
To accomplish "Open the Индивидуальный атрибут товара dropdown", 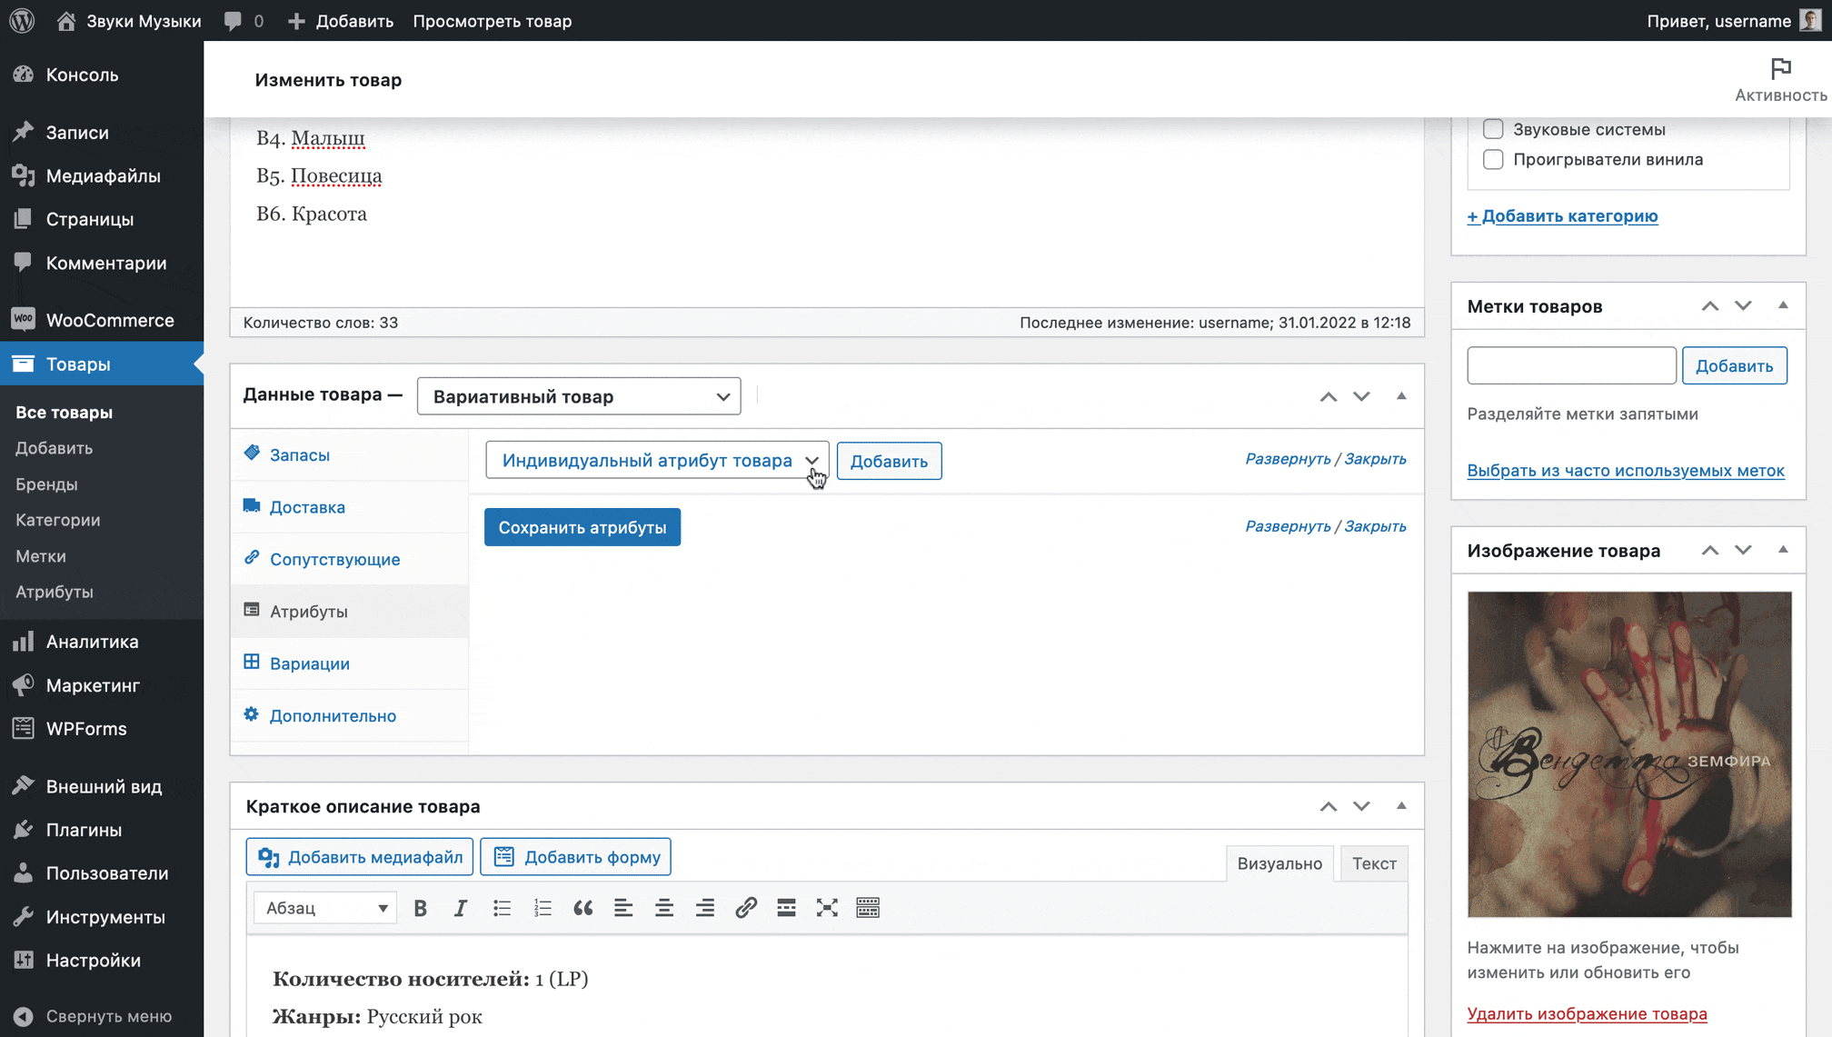I will pyautogui.click(x=657, y=461).
